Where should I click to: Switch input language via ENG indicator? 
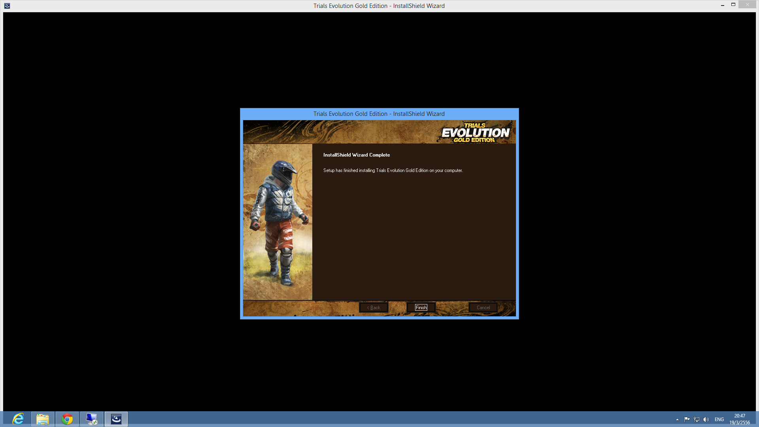click(x=719, y=419)
